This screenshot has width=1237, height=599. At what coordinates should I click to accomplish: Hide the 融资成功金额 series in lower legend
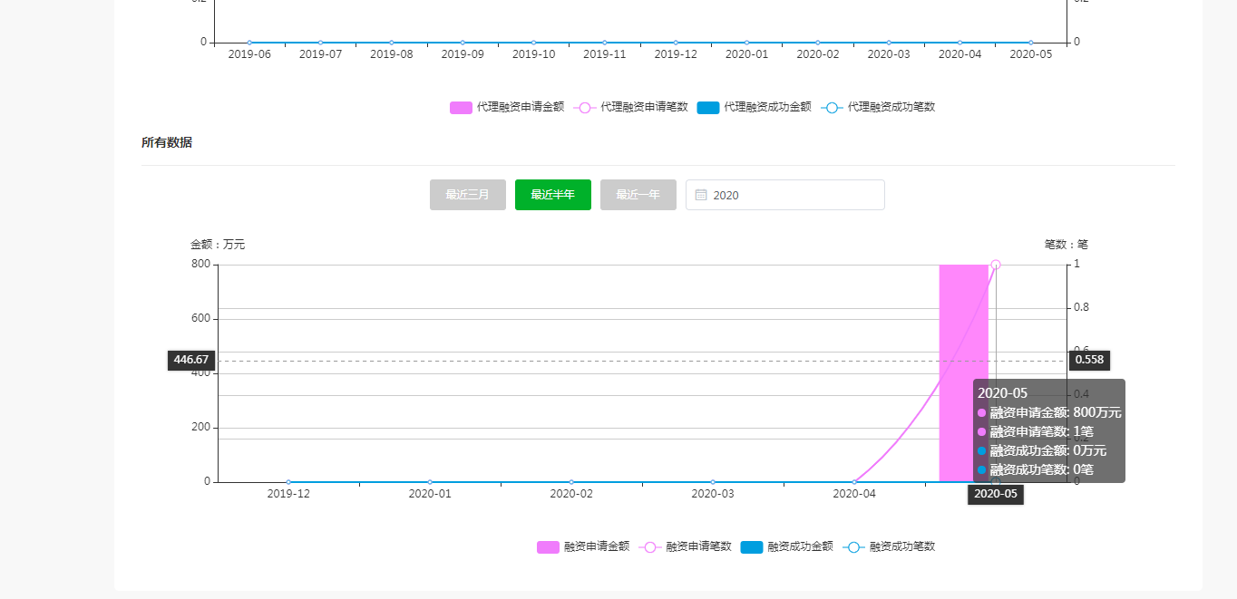point(786,546)
